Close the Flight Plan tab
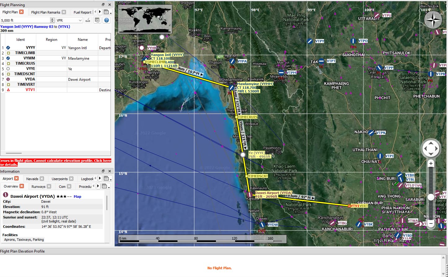 (x=21, y=12)
